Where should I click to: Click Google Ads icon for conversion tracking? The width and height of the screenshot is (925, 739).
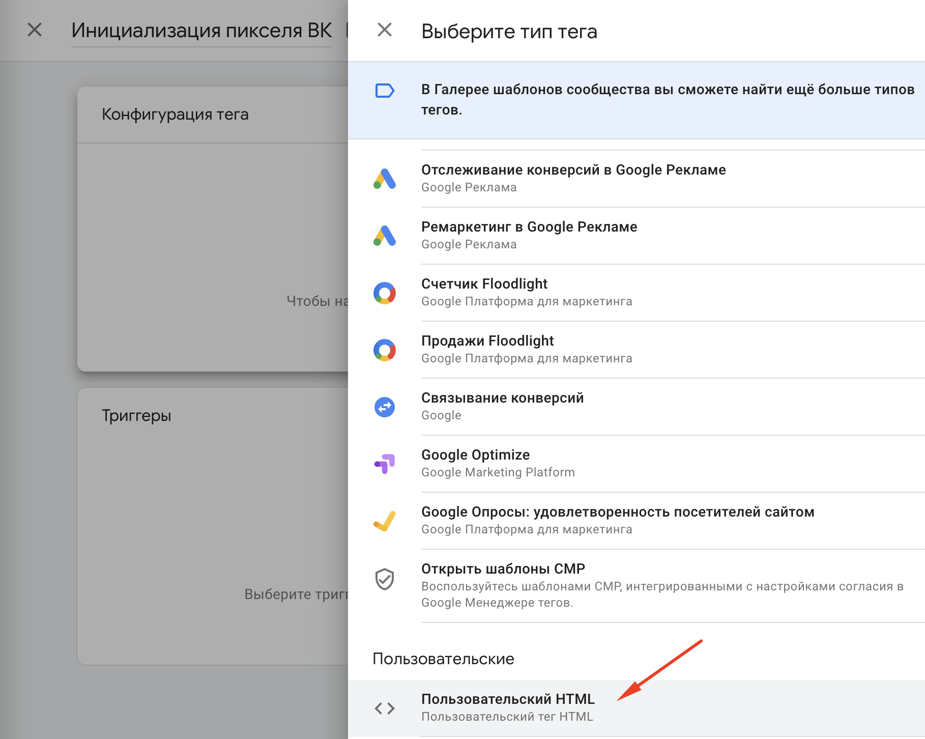coord(385,179)
